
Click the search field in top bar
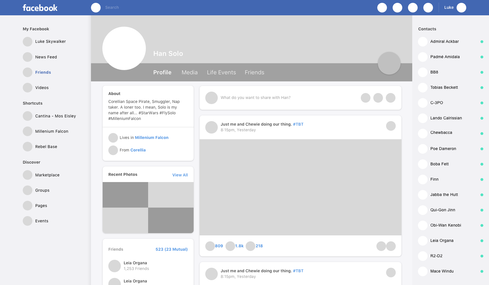click(112, 8)
